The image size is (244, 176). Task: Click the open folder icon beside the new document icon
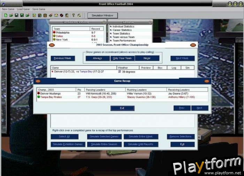(11, 15)
